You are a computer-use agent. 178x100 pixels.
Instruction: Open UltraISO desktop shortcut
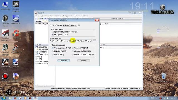coord(16,77)
